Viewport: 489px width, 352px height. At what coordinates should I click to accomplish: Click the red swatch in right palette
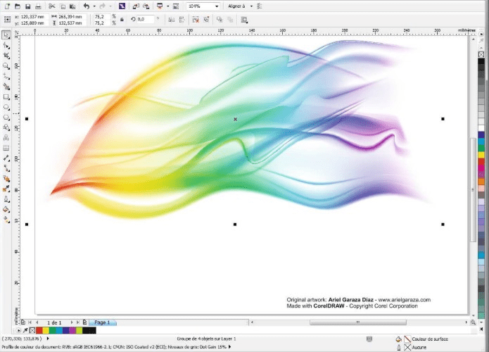tap(481, 162)
